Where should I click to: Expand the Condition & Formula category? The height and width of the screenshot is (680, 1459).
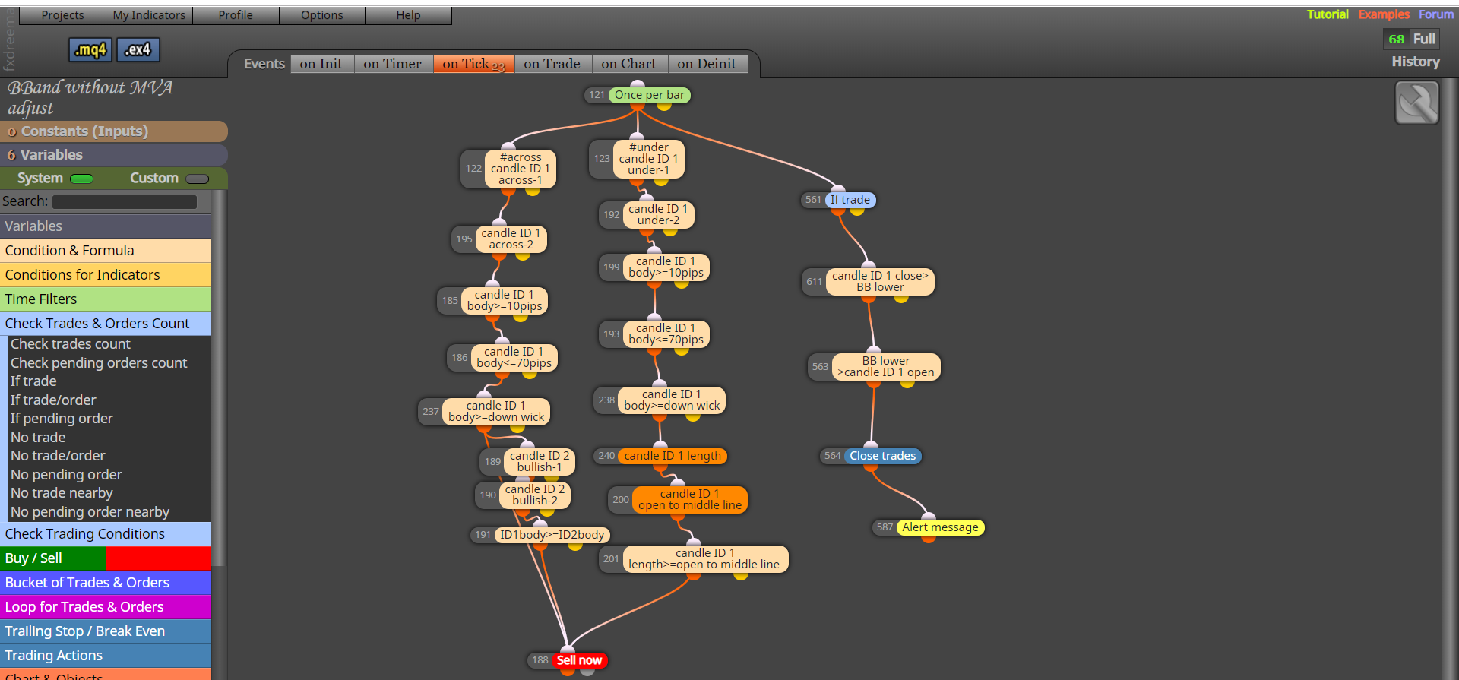click(x=106, y=251)
